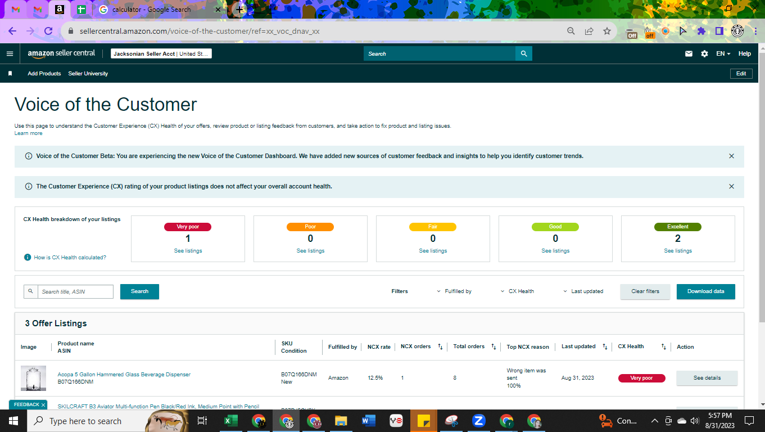
Task: Open the EN language dropdown
Action: 723,54
